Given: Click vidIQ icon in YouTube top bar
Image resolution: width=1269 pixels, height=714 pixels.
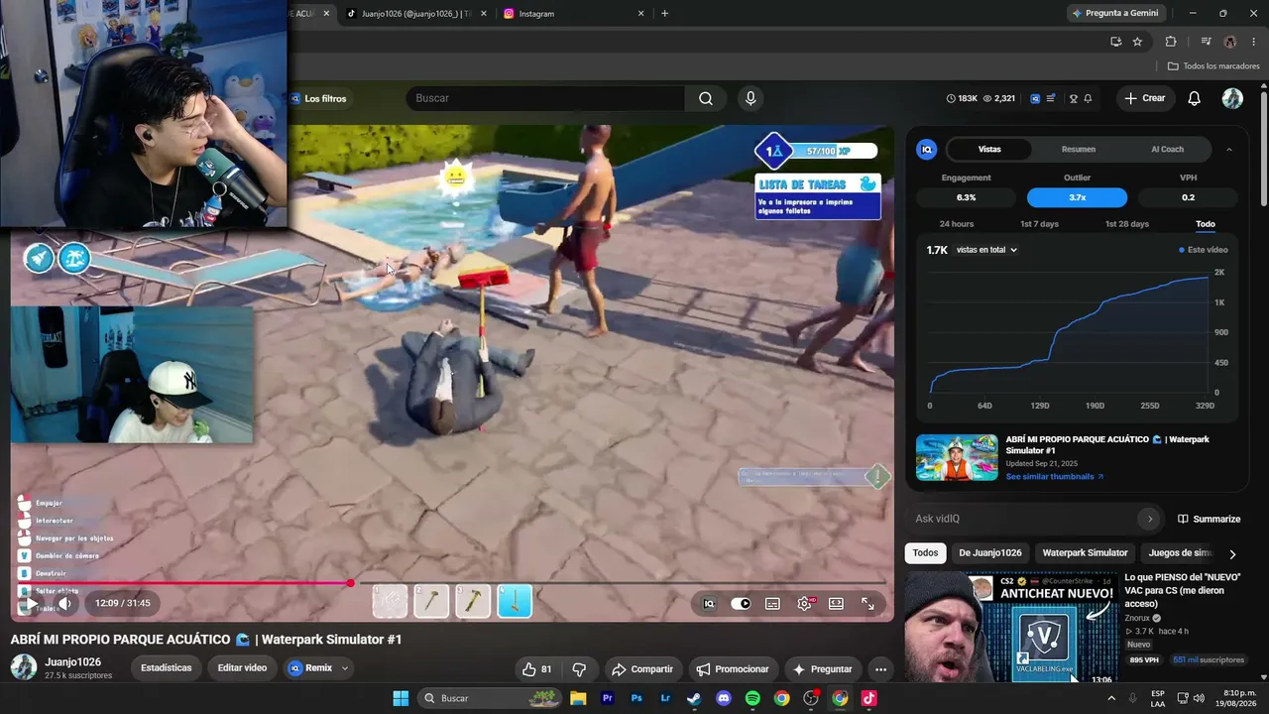Looking at the screenshot, I should click(1035, 98).
